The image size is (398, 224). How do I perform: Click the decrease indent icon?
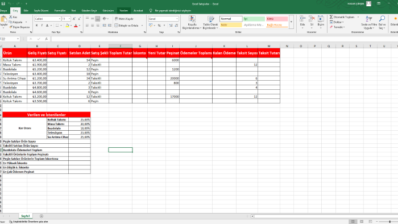click(x=104, y=26)
